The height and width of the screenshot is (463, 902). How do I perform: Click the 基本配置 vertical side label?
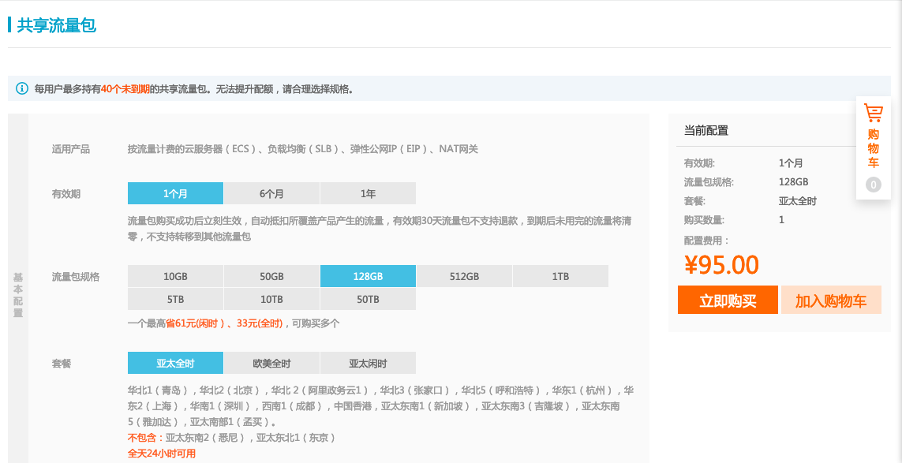pyautogui.click(x=18, y=295)
